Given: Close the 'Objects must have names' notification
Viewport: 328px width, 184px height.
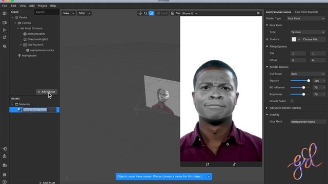Looking at the screenshot, I should point(209,176).
